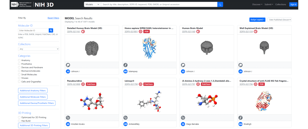Image resolution: width=308 pixels, height=129 pixels.
Task: Click category icon in Well Explained Brain Model card
Action: tap(240, 65)
